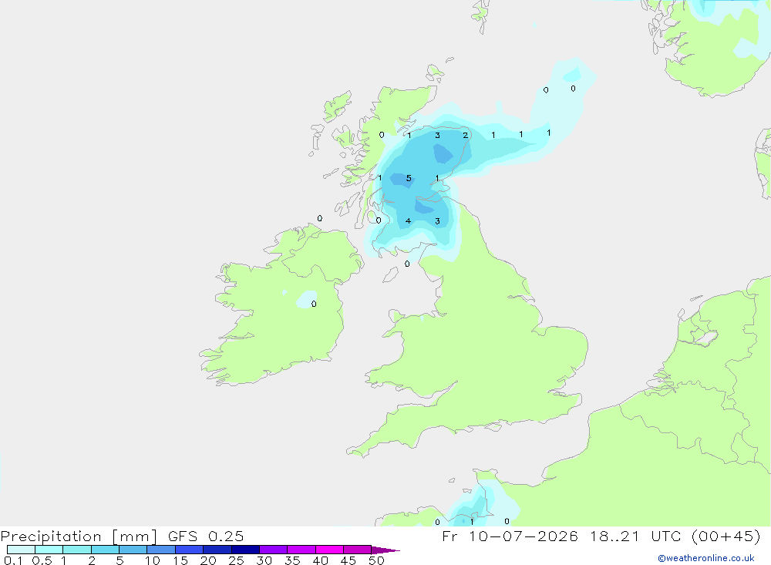Click the '0.5' legend scale label
771x565 pixels.
42,560
